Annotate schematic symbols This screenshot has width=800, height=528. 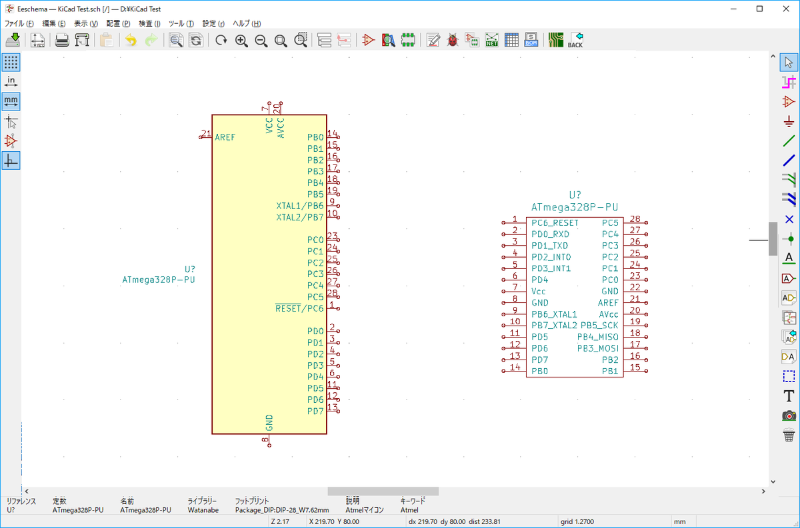coord(433,40)
